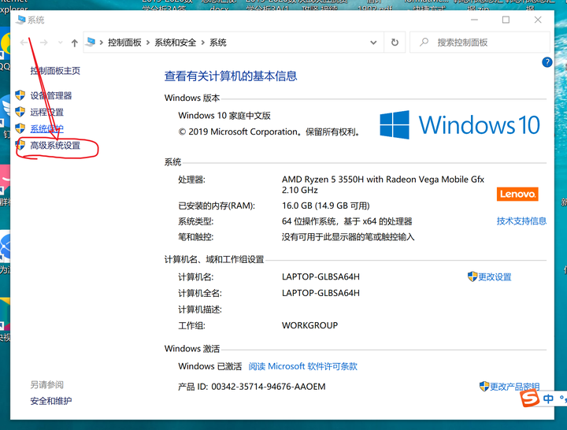The height and width of the screenshot is (430, 567).
Task: Open 远程设置 in sidebar
Action: (x=47, y=113)
